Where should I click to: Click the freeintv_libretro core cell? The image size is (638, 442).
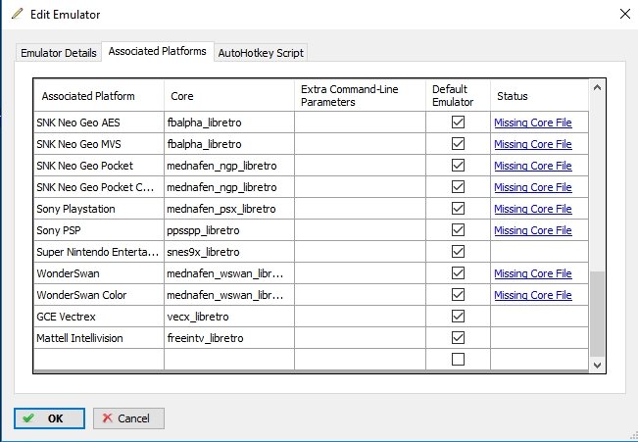pos(229,338)
